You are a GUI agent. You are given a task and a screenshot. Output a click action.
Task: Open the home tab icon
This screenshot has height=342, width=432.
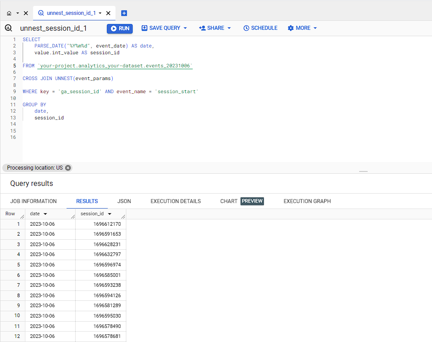click(x=9, y=13)
